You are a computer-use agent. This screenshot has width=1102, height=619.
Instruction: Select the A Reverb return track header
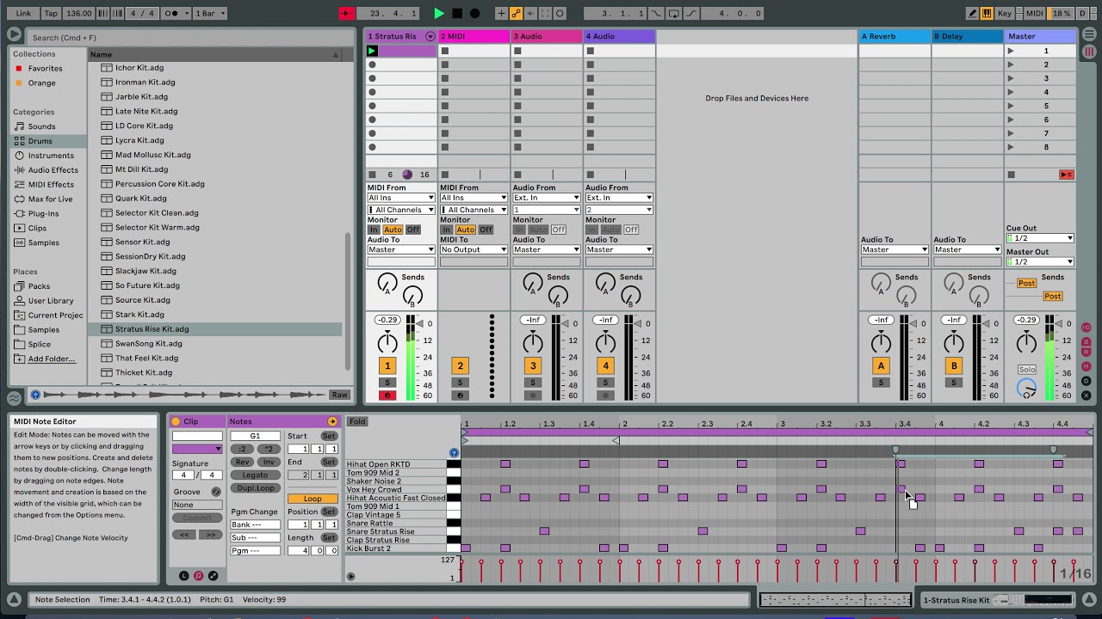point(895,36)
